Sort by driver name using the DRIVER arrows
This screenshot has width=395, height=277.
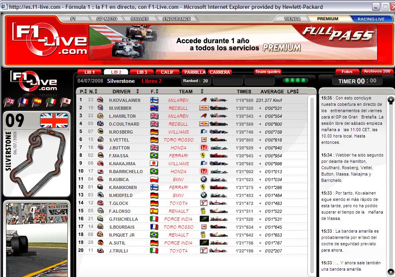138,92
